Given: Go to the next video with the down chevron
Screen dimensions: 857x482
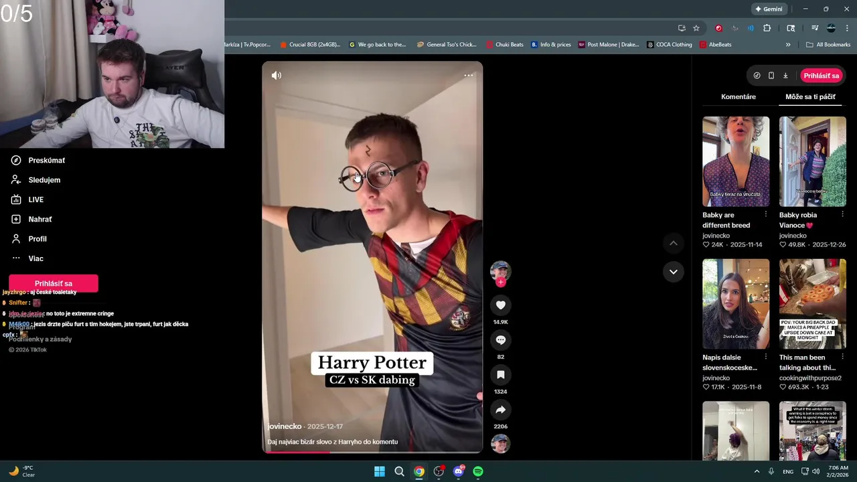Looking at the screenshot, I should point(674,272).
